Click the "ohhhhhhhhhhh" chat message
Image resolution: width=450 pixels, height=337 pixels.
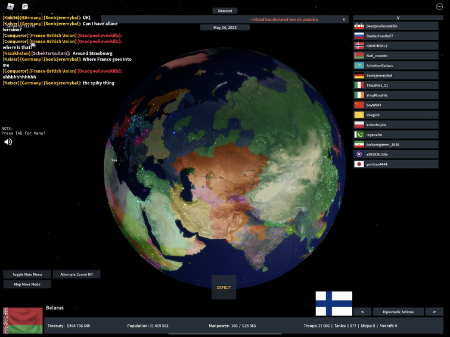(x=20, y=77)
